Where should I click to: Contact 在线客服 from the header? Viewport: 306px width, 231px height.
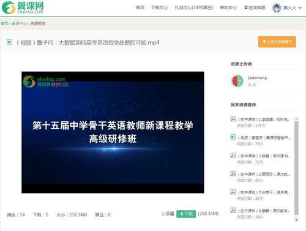(255, 8)
